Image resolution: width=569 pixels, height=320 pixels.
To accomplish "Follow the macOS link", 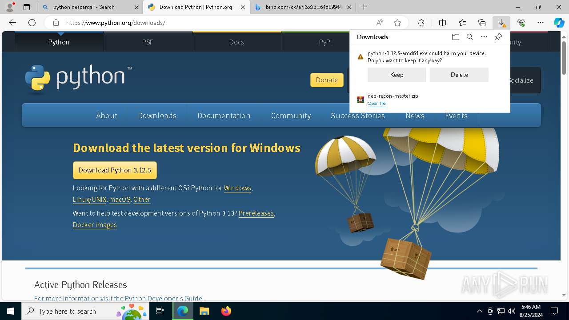I will pos(120,200).
